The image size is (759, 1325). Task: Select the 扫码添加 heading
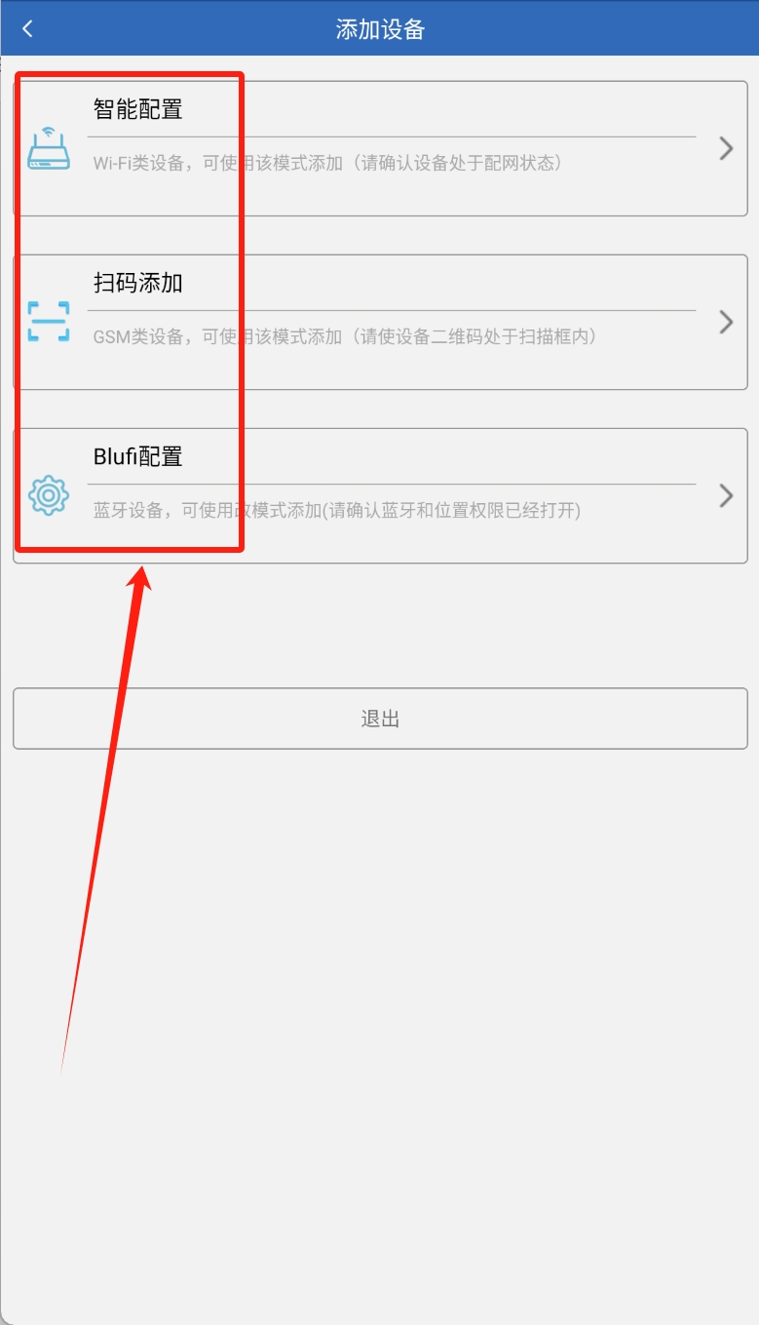[138, 283]
